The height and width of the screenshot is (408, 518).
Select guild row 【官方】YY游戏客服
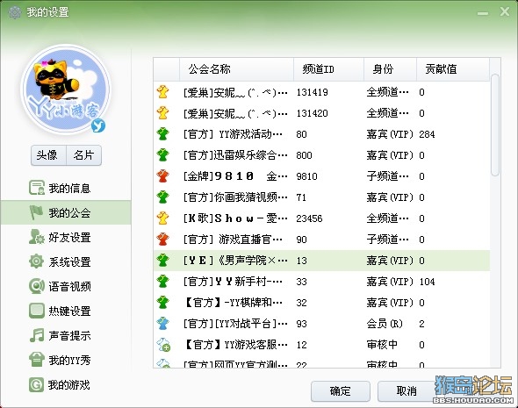321,345
